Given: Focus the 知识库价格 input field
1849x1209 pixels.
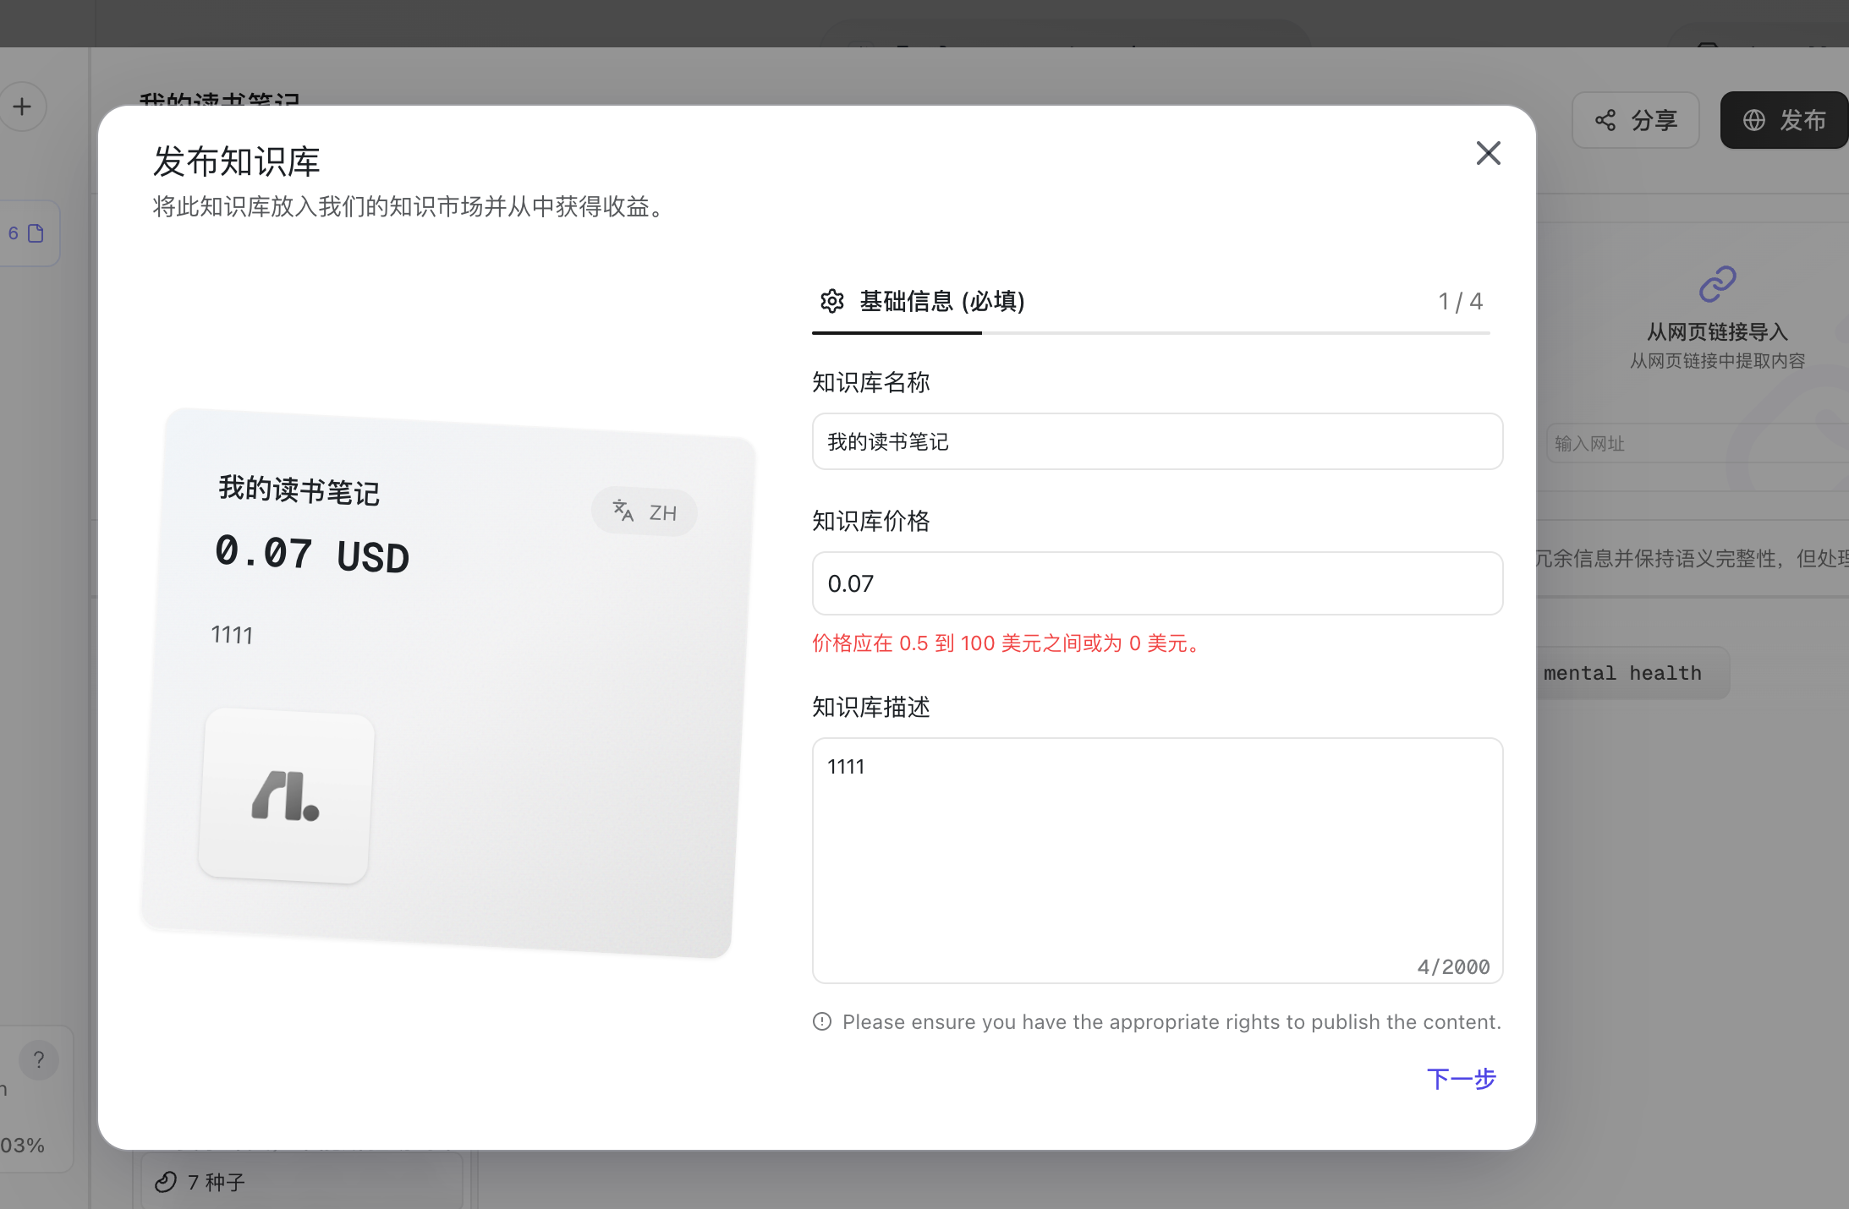Looking at the screenshot, I should click(x=1157, y=583).
